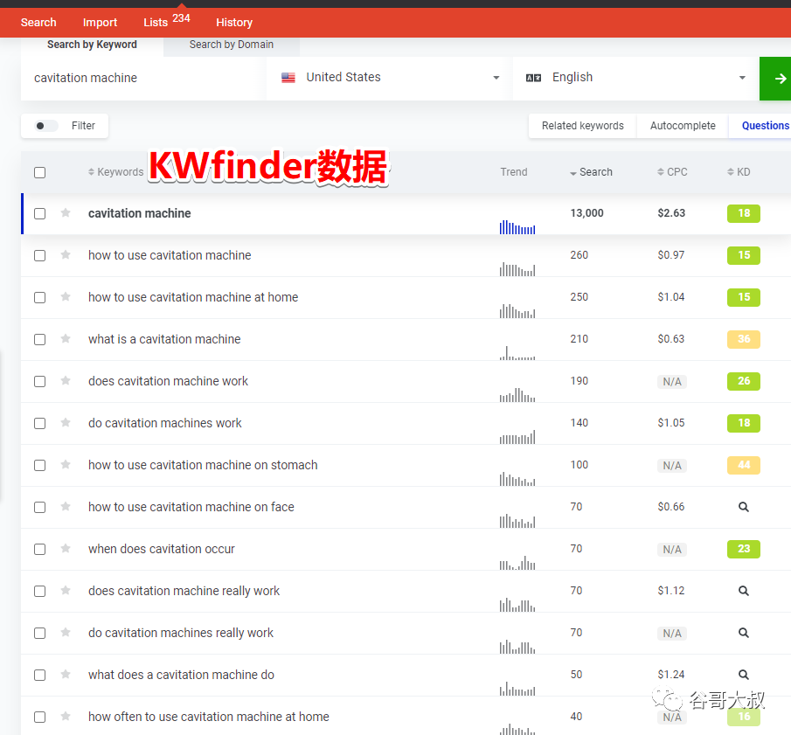Viewport: 791px width, 735px height.
Task: Tick checkbox for 'what is a cavitation machine'
Action: click(40, 339)
